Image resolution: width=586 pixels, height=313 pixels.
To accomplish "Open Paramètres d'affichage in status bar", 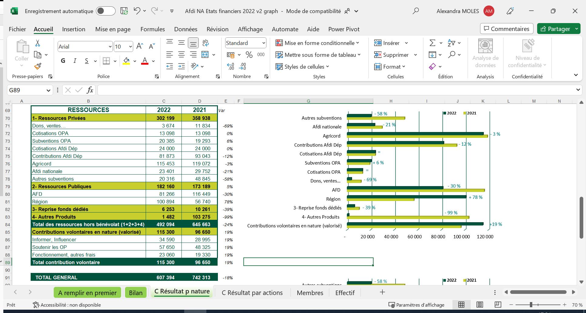I will pyautogui.click(x=416, y=305).
